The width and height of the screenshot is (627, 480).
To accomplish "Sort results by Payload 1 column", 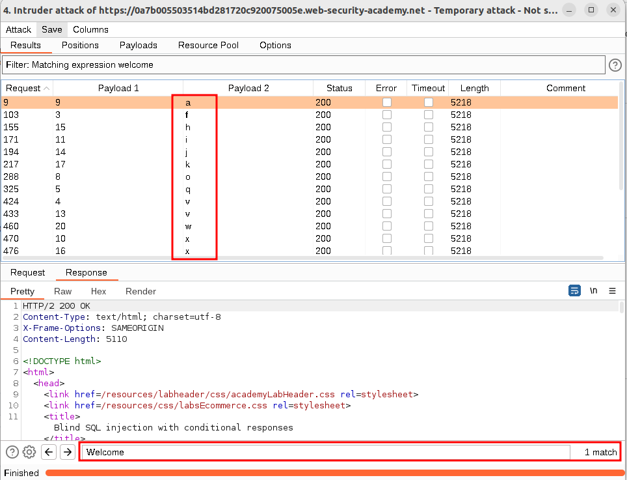I will click(118, 89).
